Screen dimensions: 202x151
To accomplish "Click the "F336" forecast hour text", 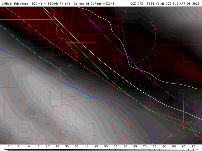I will coord(150,4).
